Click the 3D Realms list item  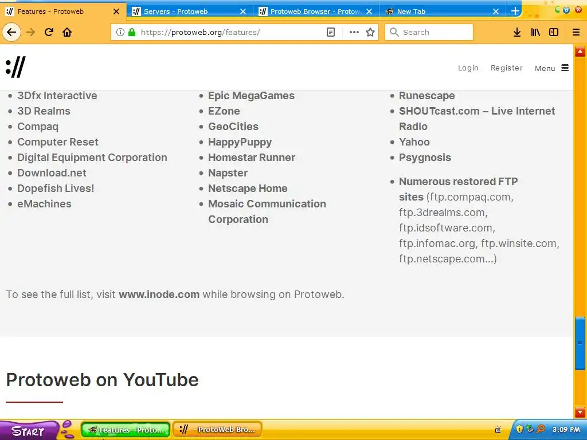pos(44,111)
